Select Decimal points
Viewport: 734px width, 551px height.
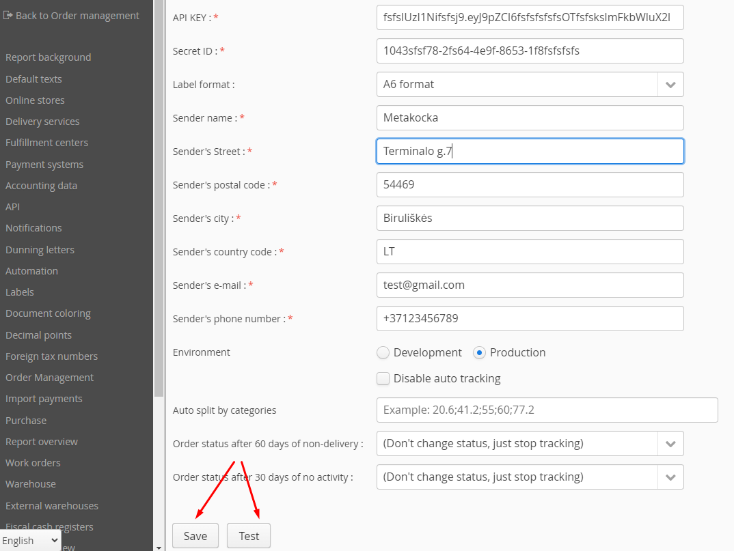(x=38, y=335)
